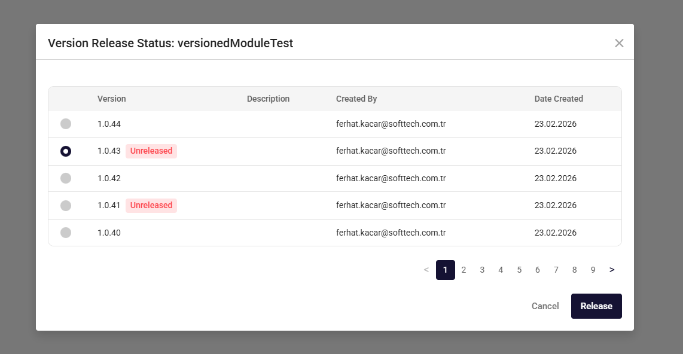
Task: Click the Unreleased badge on 1.0.43
Action: tap(151, 151)
